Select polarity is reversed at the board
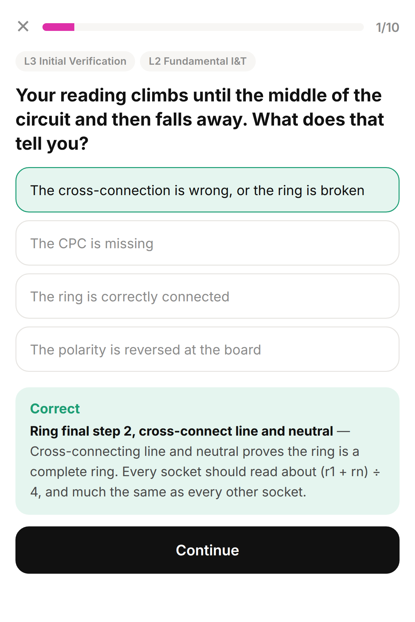Viewport: 415px width, 622px height. pos(207,349)
